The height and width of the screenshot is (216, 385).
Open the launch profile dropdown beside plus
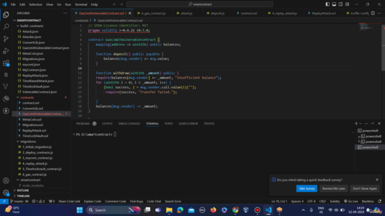pyautogui.click(x=360, y=124)
